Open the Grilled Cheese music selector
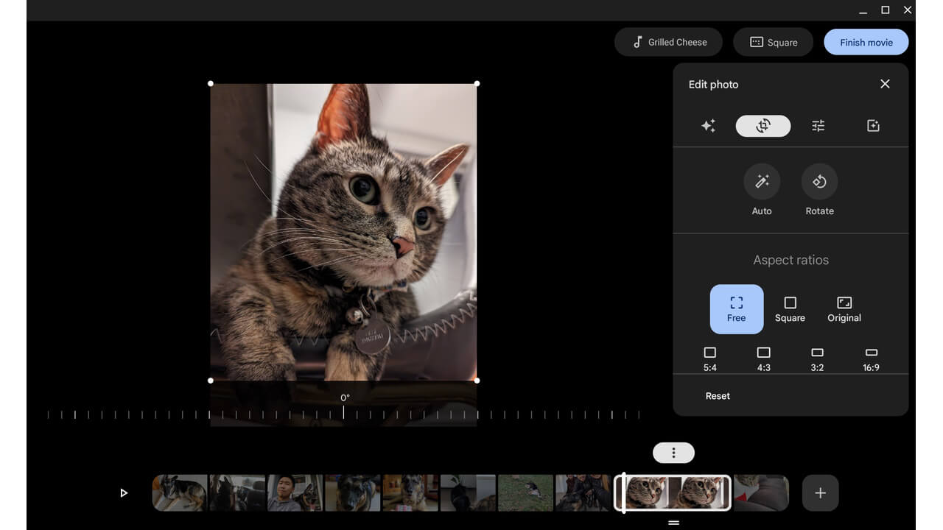Image resolution: width=943 pixels, height=530 pixels. point(667,42)
